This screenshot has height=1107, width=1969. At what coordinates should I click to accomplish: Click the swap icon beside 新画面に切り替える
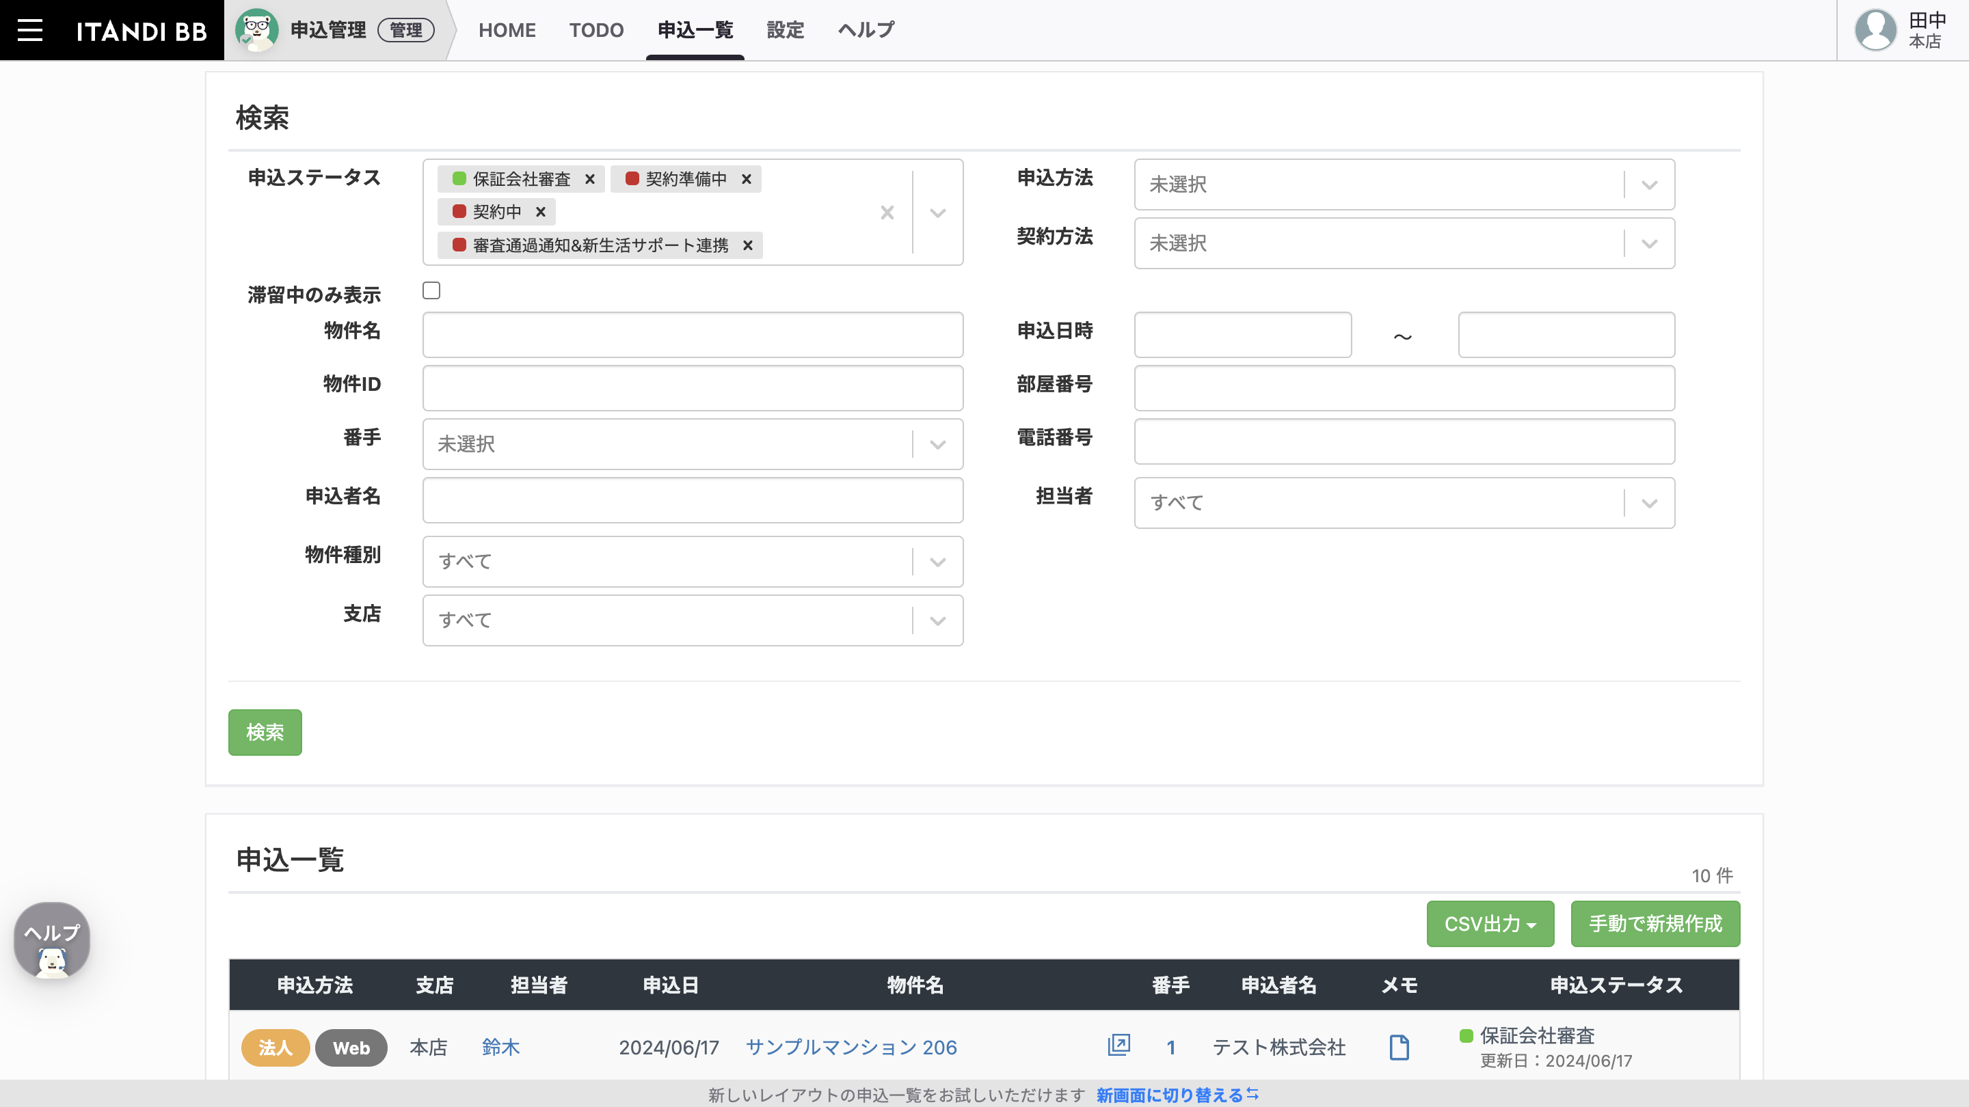tap(1252, 1094)
